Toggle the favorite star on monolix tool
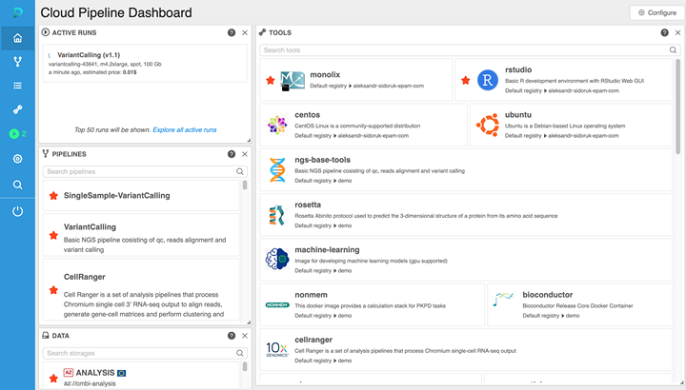This screenshot has width=686, height=390. tap(270, 80)
